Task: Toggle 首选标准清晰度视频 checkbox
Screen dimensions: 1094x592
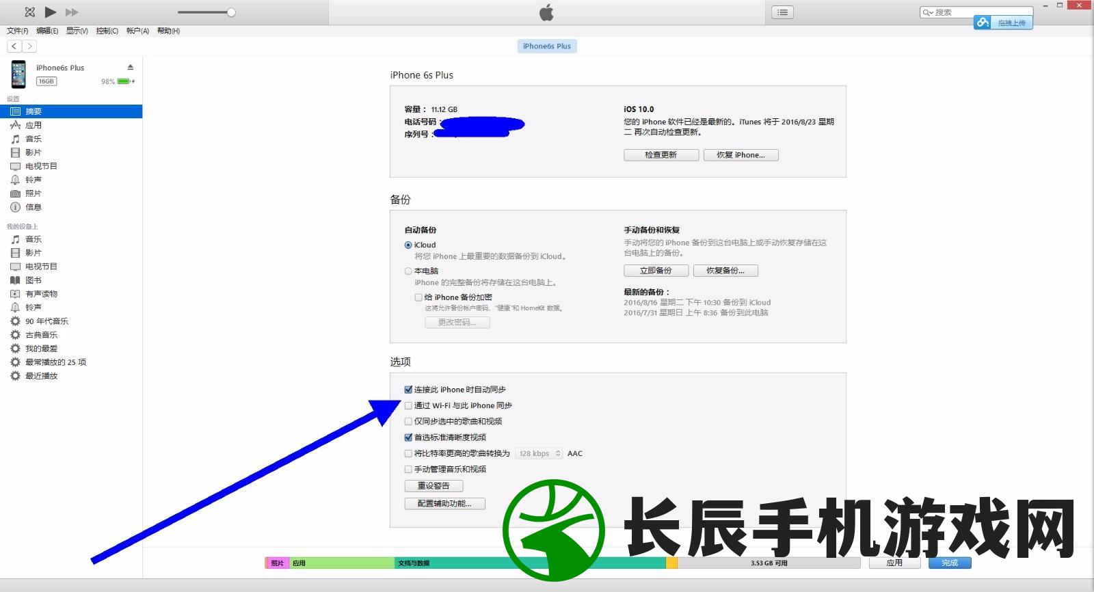Action: [408, 438]
